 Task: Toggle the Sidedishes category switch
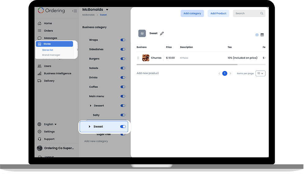123,49
